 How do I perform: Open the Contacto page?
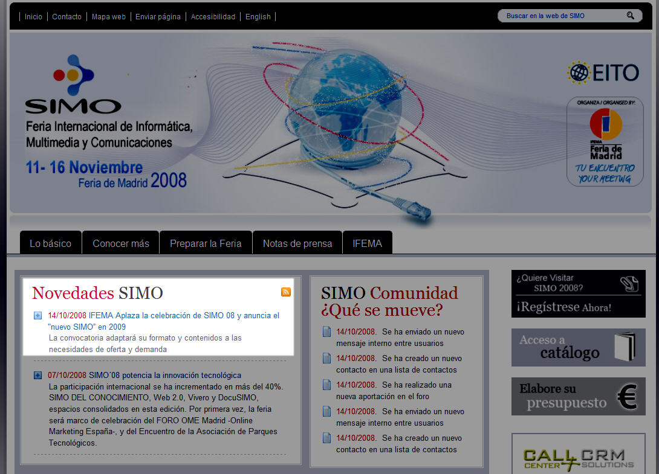tap(67, 17)
